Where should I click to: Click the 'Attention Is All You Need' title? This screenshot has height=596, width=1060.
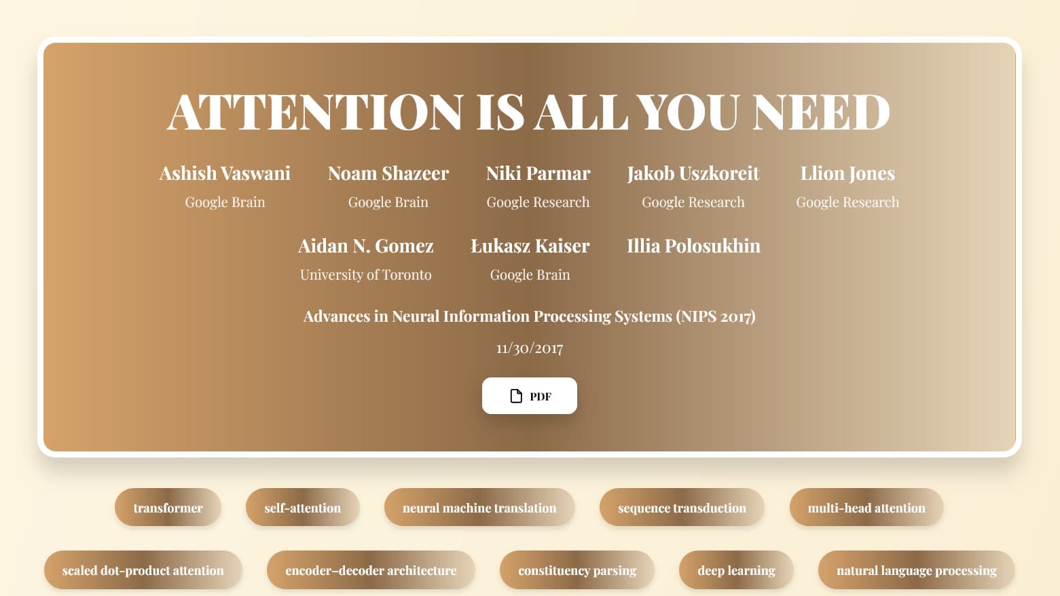point(529,112)
